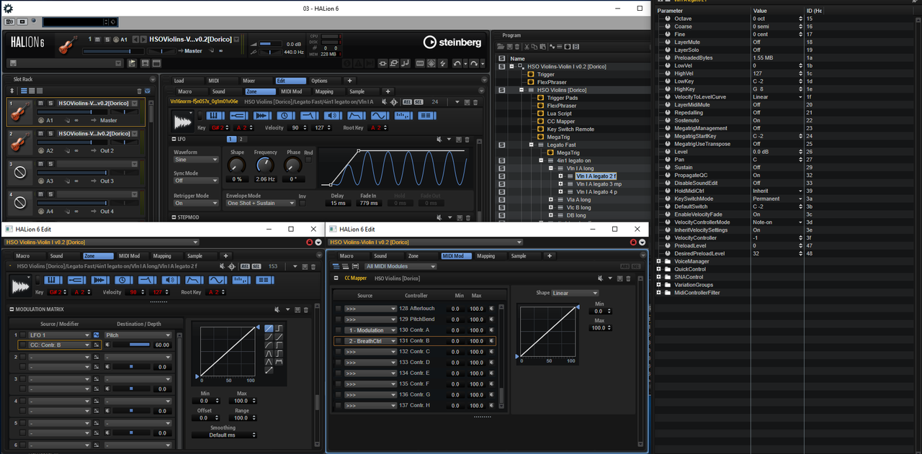Mute slot 1 with its M button
Image resolution: width=922 pixels, height=454 pixels.
(x=40, y=104)
